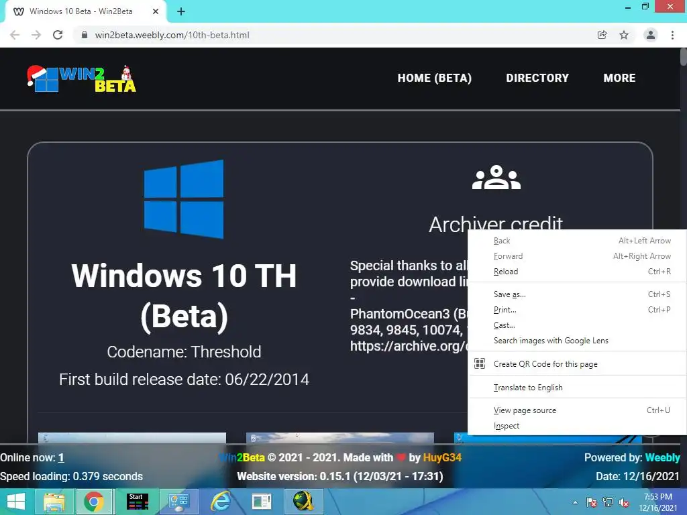Viewport: 687px width, 515px height.
Task: Select Inspect in the context menu
Action: [x=577, y=425]
